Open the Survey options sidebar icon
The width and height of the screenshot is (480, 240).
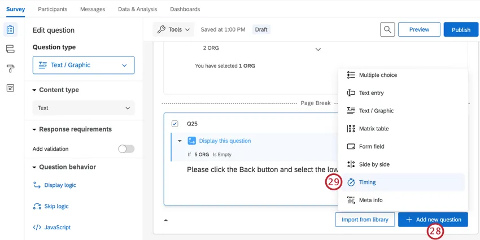click(x=10, y=88)
